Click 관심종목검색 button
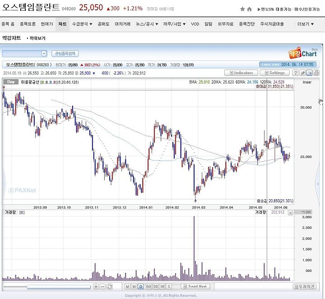The width and height of the screenshot is (325, 299). (x=65, y=54)
